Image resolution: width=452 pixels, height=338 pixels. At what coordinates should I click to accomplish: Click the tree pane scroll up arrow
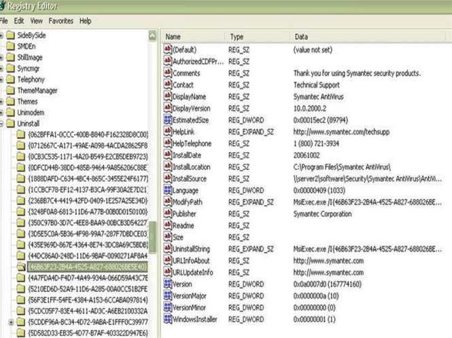pos(152,36)
